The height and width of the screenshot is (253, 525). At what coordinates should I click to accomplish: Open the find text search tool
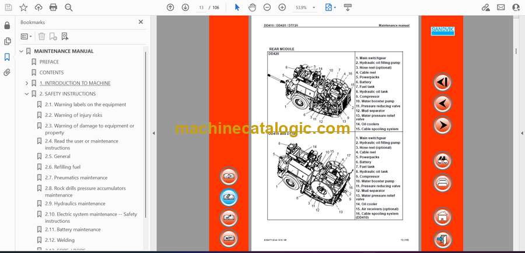pos(69,8)
